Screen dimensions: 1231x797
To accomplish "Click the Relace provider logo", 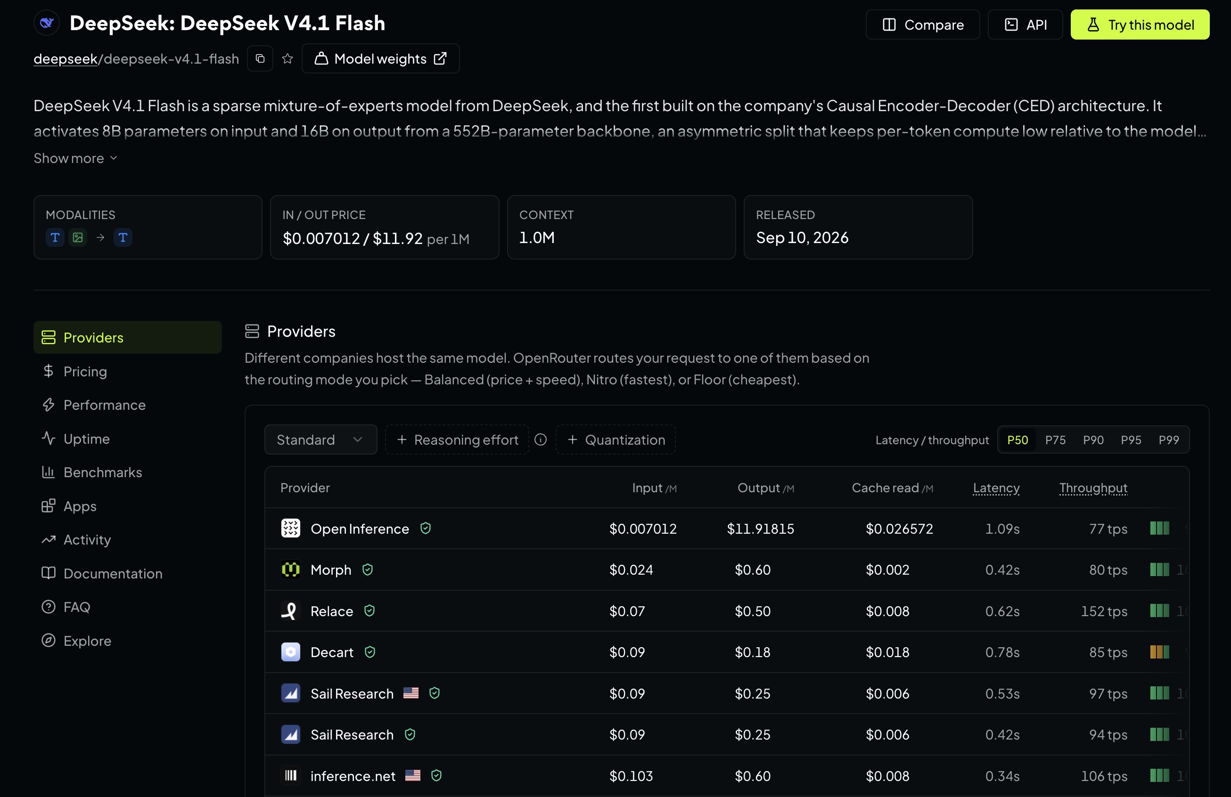I will click(290, 611).
